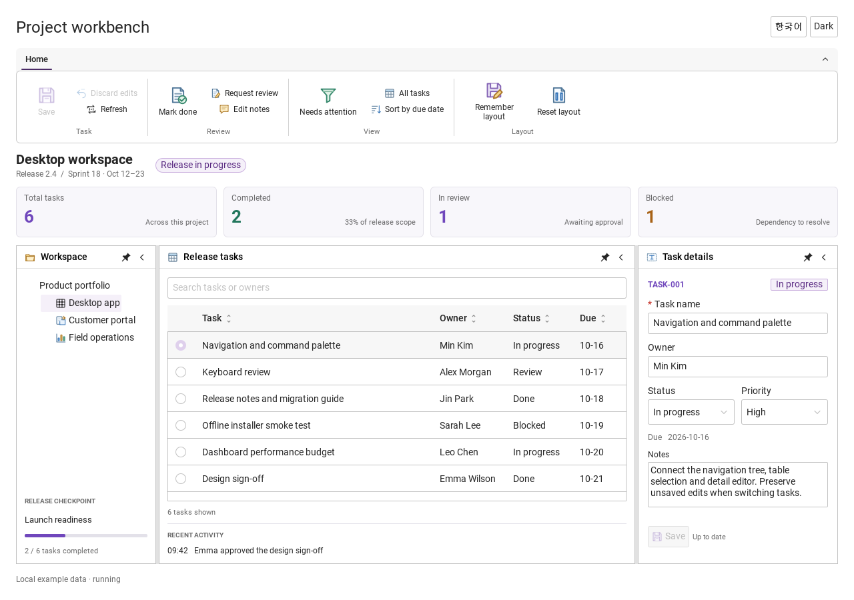Refresh the task data
The height and width of the screenshot is (600, 854).
pos(107,109)
